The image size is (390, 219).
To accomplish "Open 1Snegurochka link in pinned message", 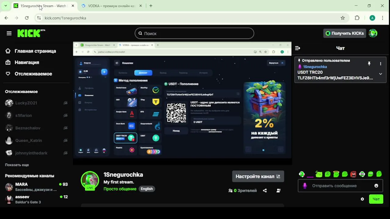I will coord(315,67).
